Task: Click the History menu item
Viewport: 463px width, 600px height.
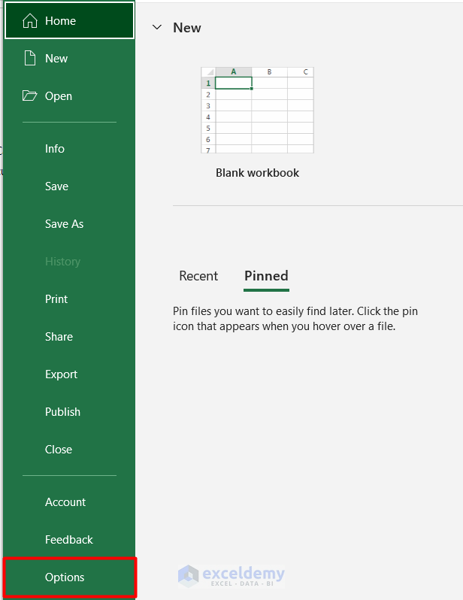Action: pos(62,262)
